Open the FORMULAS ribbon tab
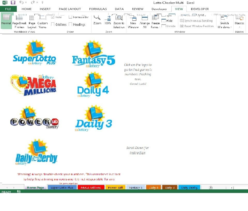Screen dimensions: 248x211 point(98,9)
